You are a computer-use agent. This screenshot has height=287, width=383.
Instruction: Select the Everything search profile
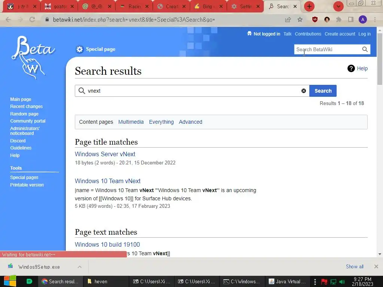161,122
